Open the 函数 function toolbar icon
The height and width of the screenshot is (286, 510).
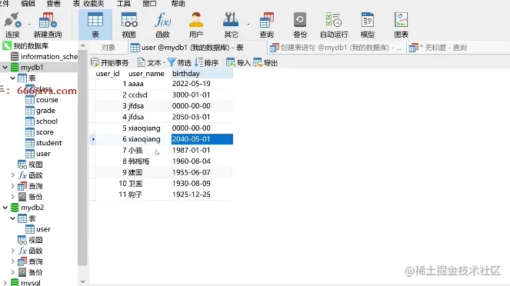click(162, 25)
